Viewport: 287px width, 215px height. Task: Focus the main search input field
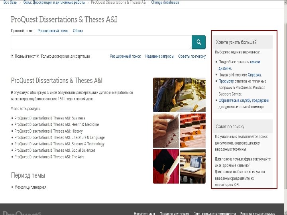pos(101,42)
